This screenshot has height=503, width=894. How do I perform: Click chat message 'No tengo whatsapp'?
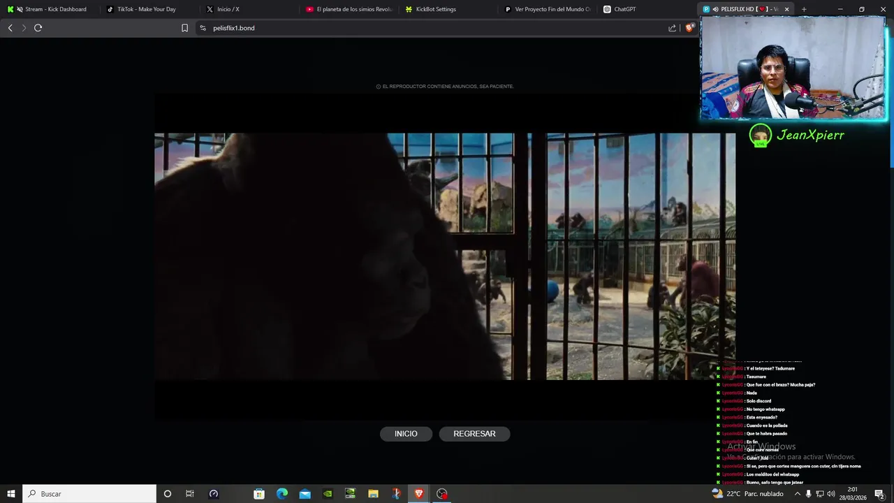[x=765, y=409]
